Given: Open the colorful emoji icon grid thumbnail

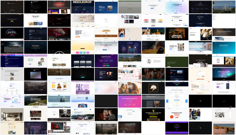Looking at the screenshot, I should [x=59, y=128].
